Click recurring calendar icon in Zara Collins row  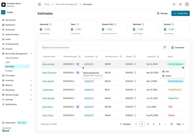78,107
